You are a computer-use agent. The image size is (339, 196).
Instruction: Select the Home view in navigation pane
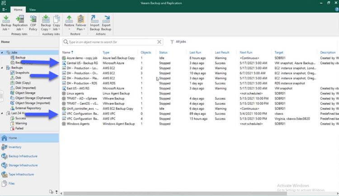coord(29,138)
